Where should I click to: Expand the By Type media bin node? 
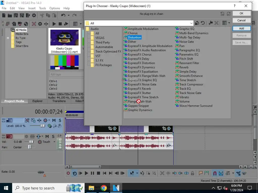pos(8,38)
